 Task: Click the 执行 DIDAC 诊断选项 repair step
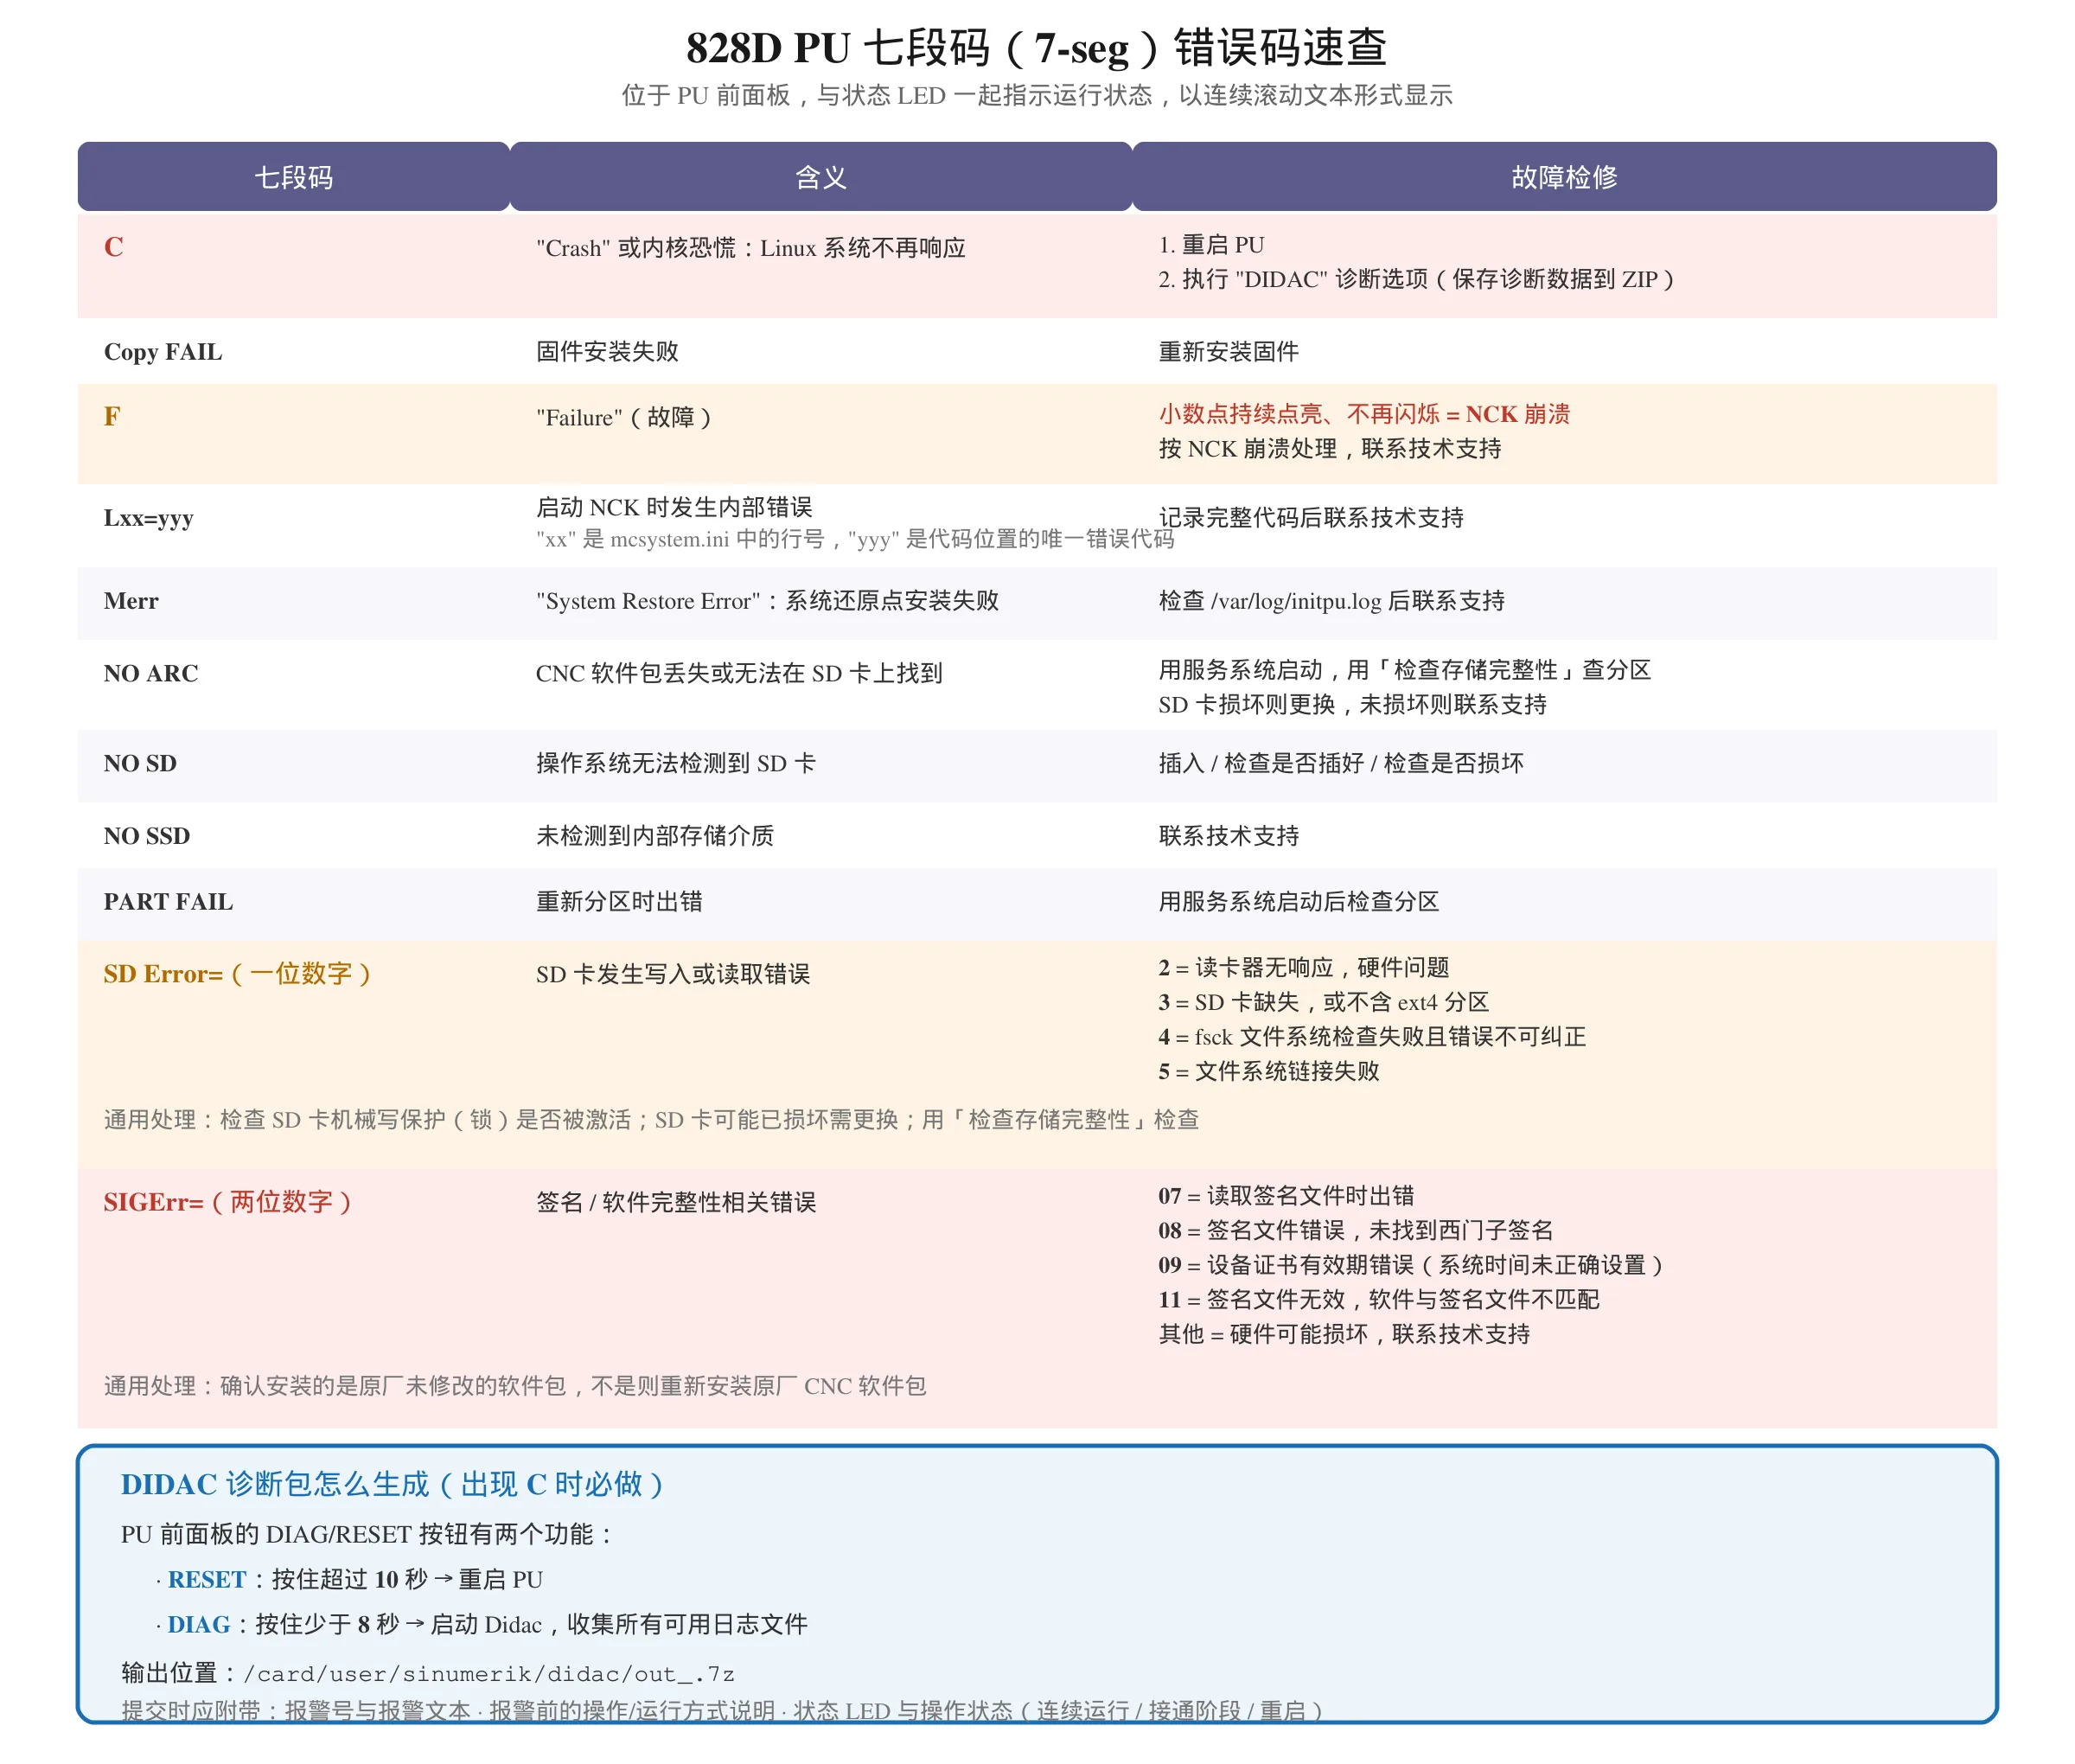pos(1416,279)
